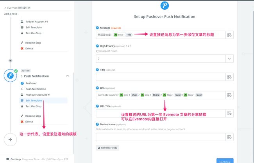Open Edit Template in Push Notification step
The height and width of the screenshot is (163, 254).
[x=43, y=100]
